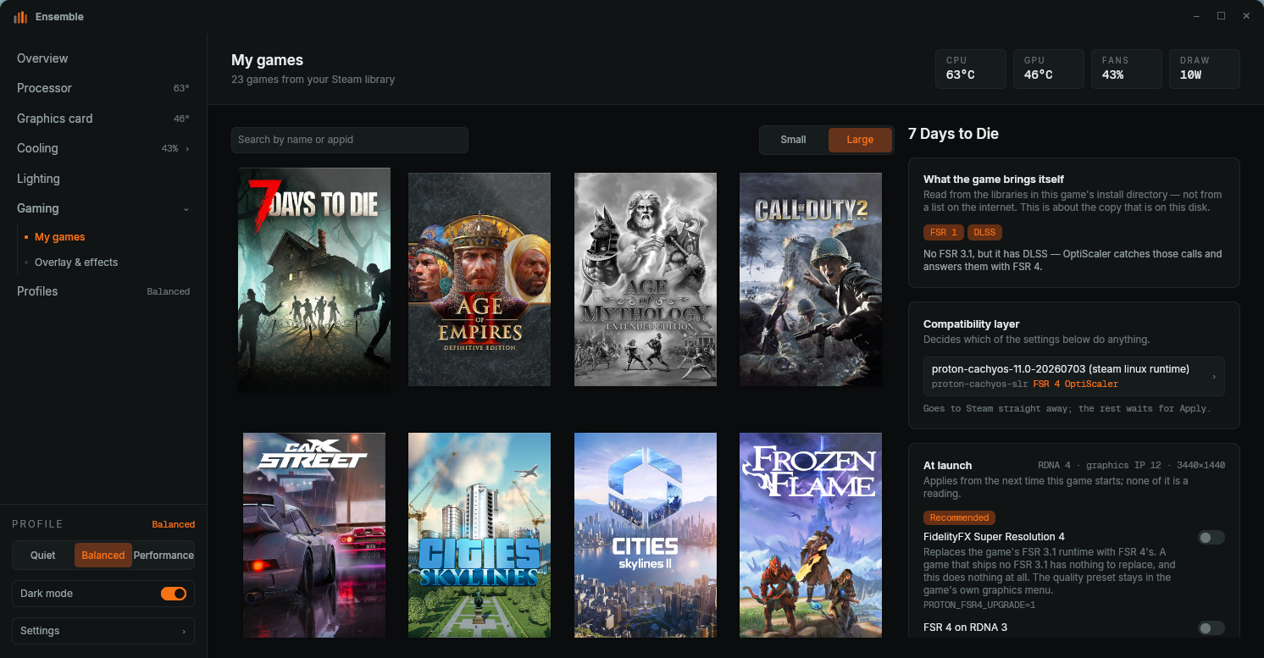Switch profile to Performance
The width and height of the screenshot is (1264, 658).
point(164,556)
